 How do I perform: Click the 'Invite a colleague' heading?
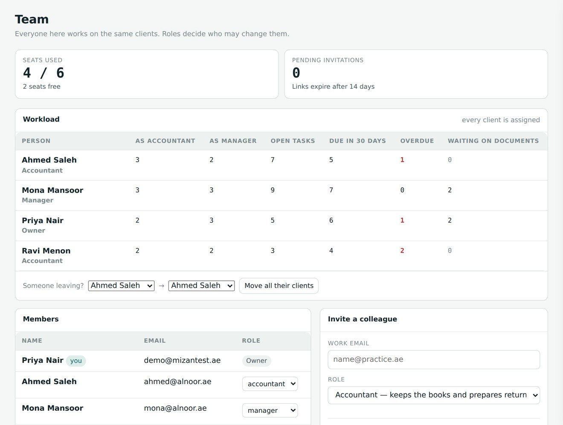(x=363, y=319)
